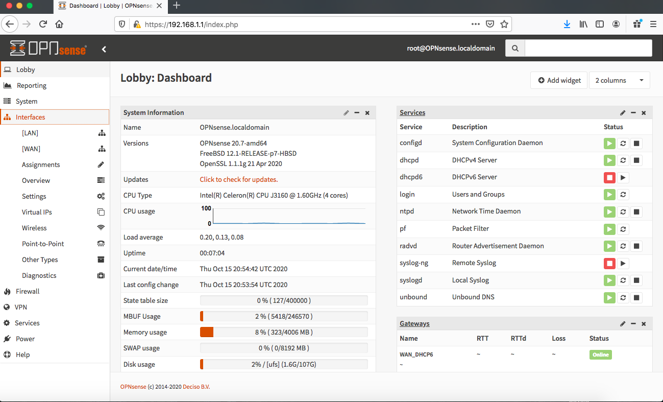Screen dimensions: 663x402
Task: Open [WAN] interface page
Action: pos(55,149)
